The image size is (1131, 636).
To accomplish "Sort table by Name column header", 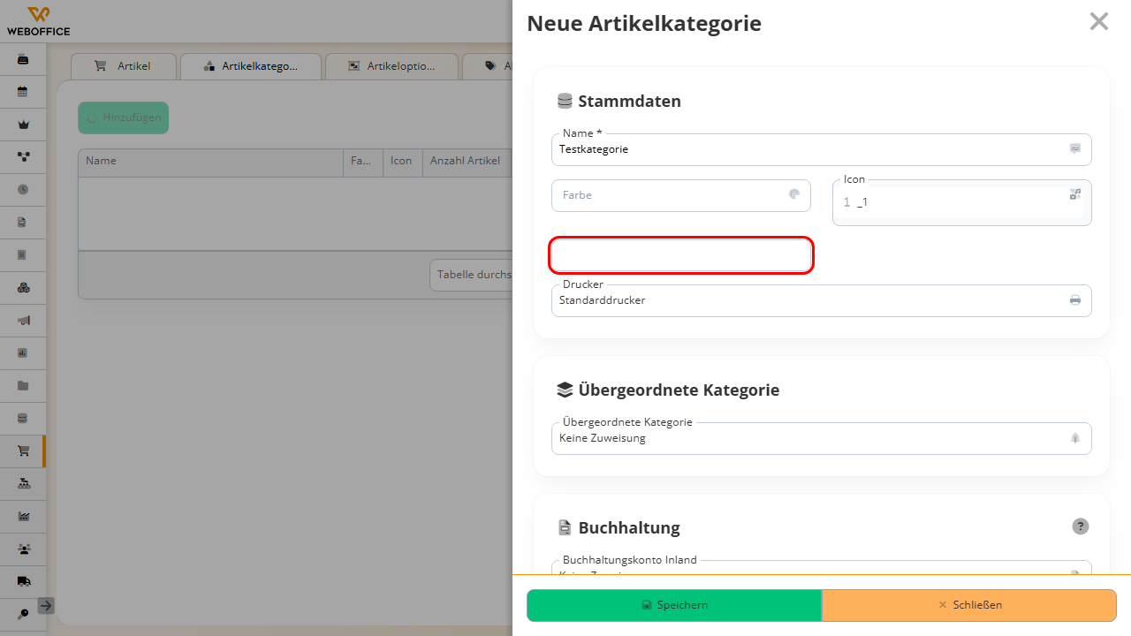I will (x=210, y=162).
